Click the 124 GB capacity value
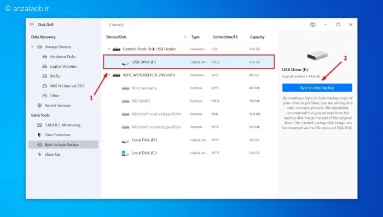 [x=254, y=153]
